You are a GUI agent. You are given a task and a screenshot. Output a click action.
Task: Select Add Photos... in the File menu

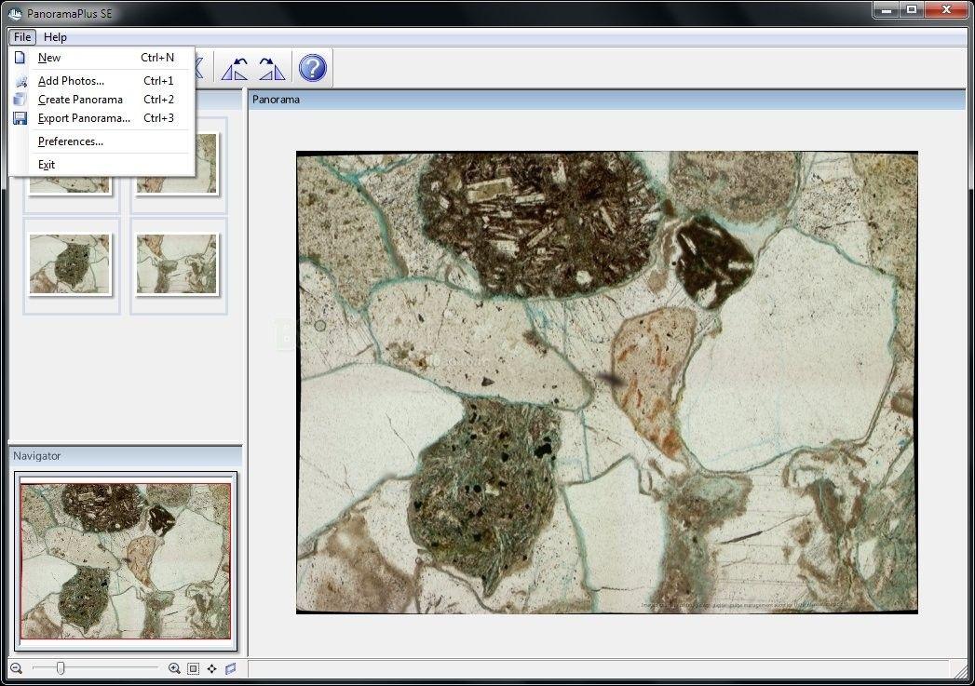click(x=102, y=81)
